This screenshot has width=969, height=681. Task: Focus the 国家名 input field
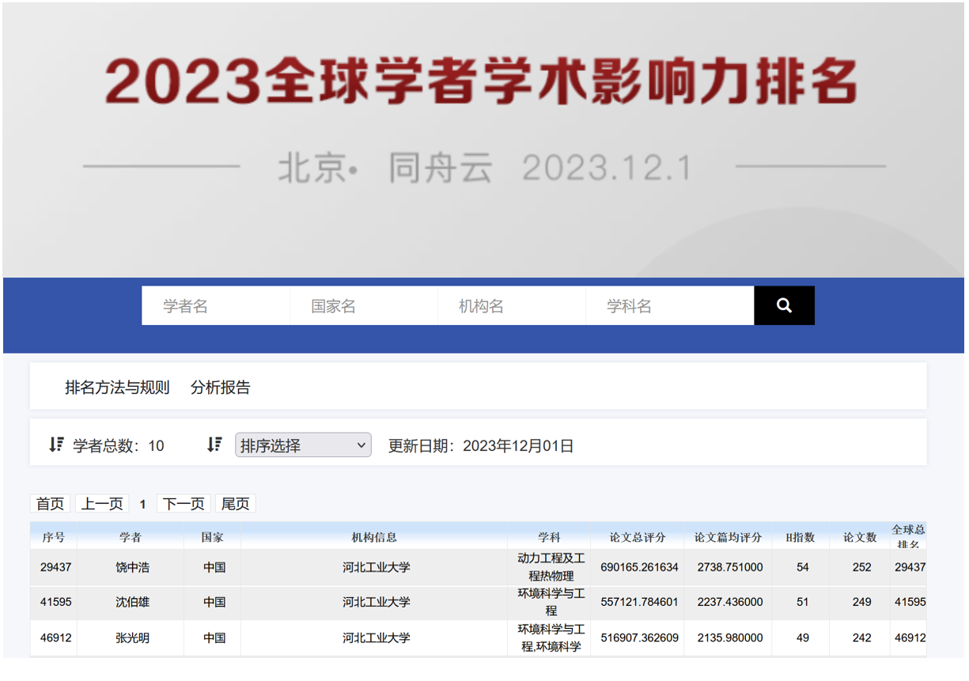pyautogui.click(x=363, y=306)
